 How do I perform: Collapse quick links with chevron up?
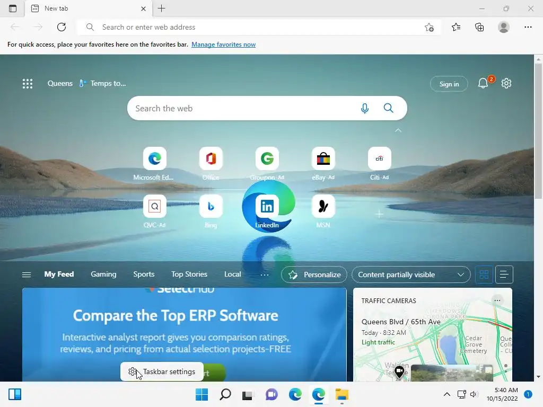pos(398,130)
